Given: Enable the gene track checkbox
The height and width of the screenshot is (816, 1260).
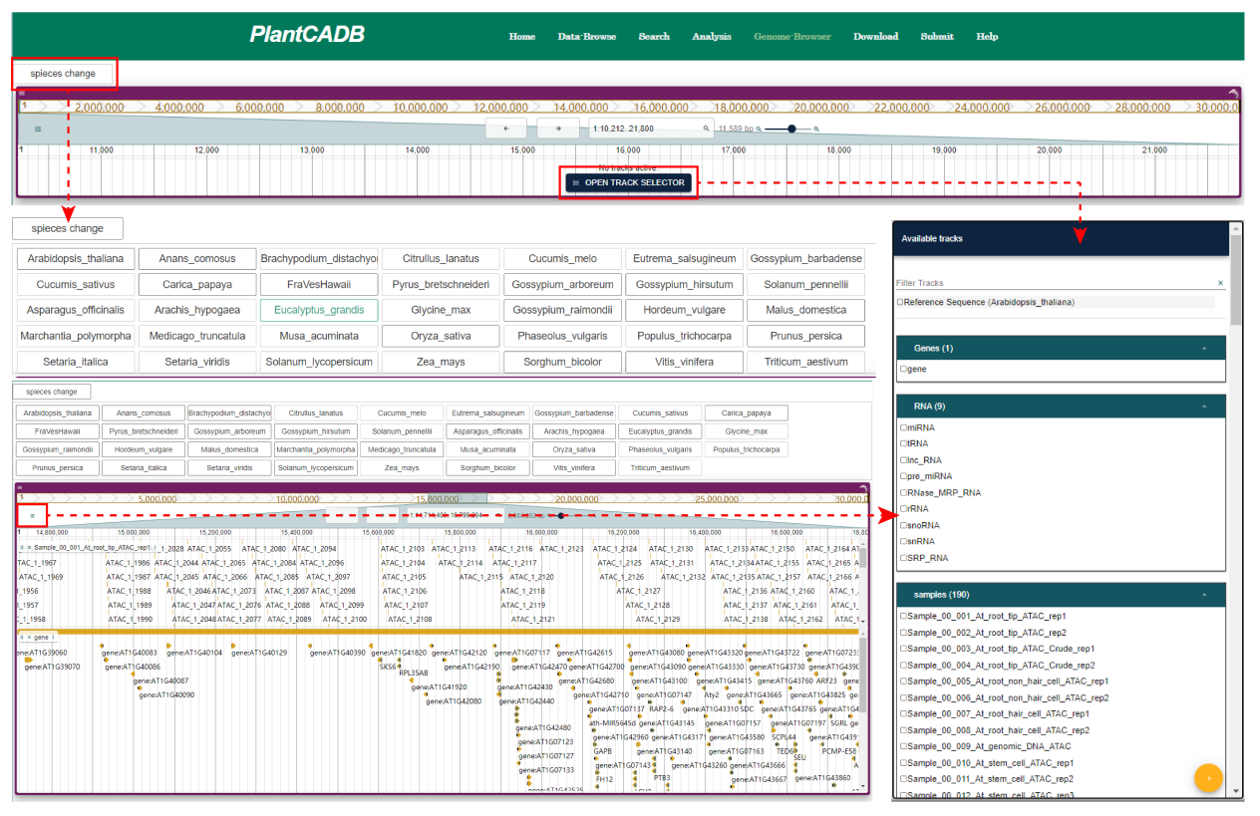Looking at the screenshot, I should (903, 370).
